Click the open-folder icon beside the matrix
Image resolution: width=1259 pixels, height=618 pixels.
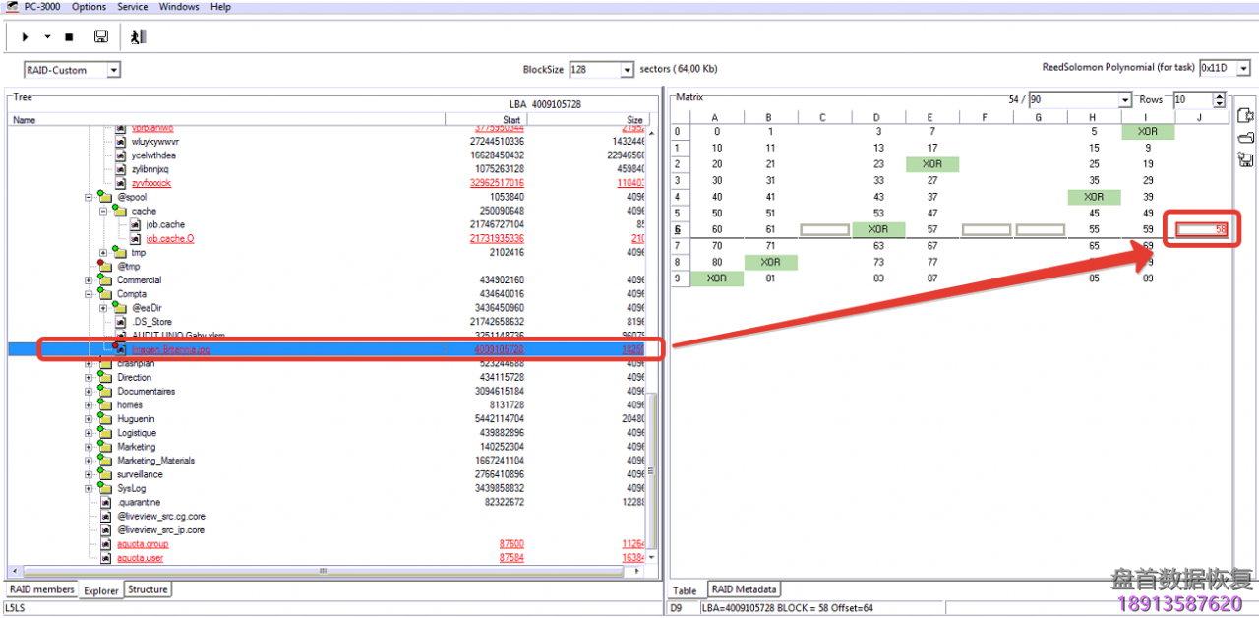coord(1245,137)
